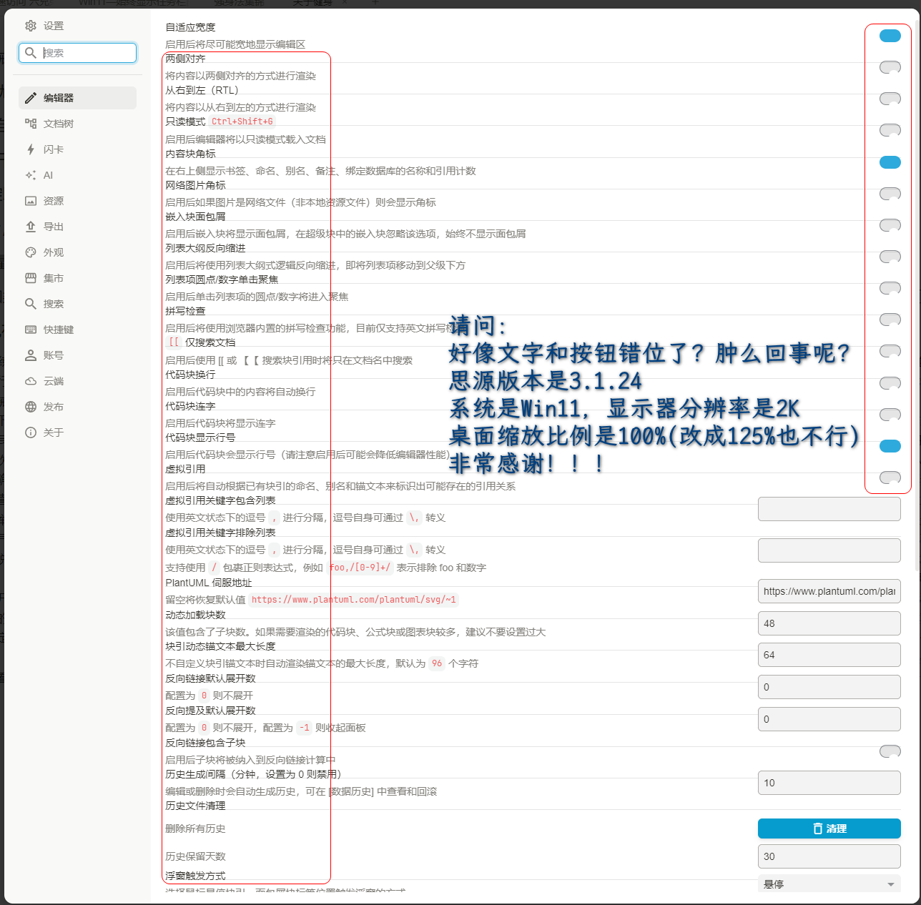Enable the 虚拟引用 toggle

coord(890,478)
